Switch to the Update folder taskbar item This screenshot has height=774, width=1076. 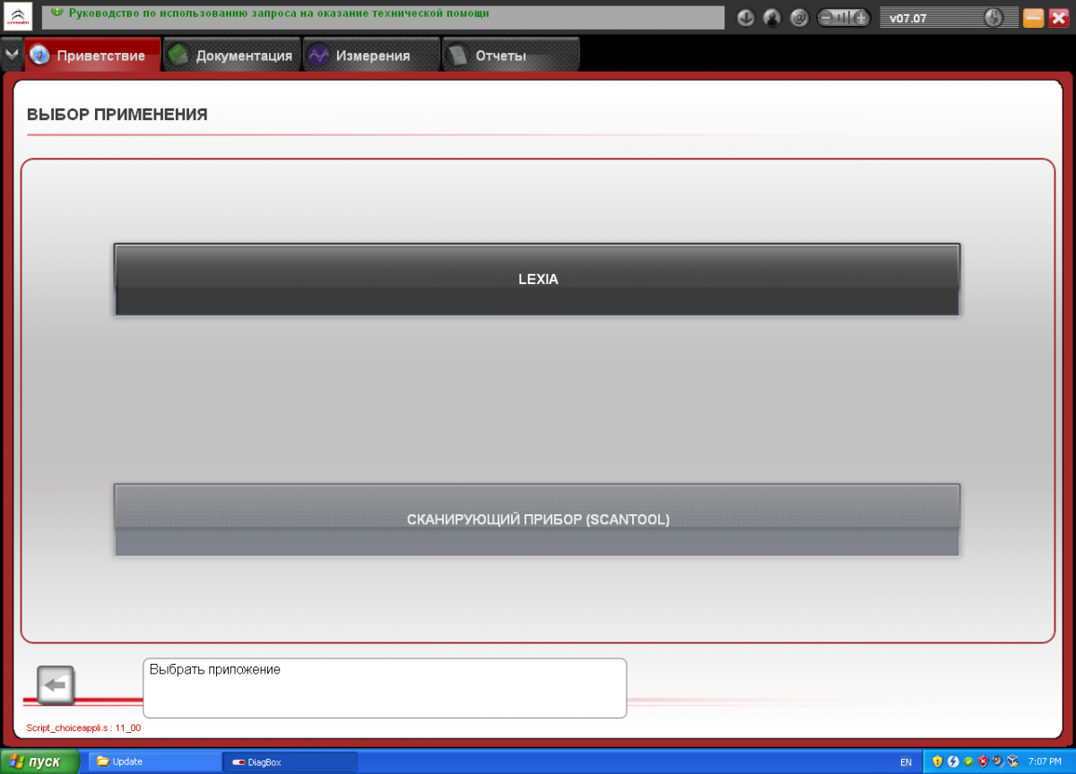[154, 761]
